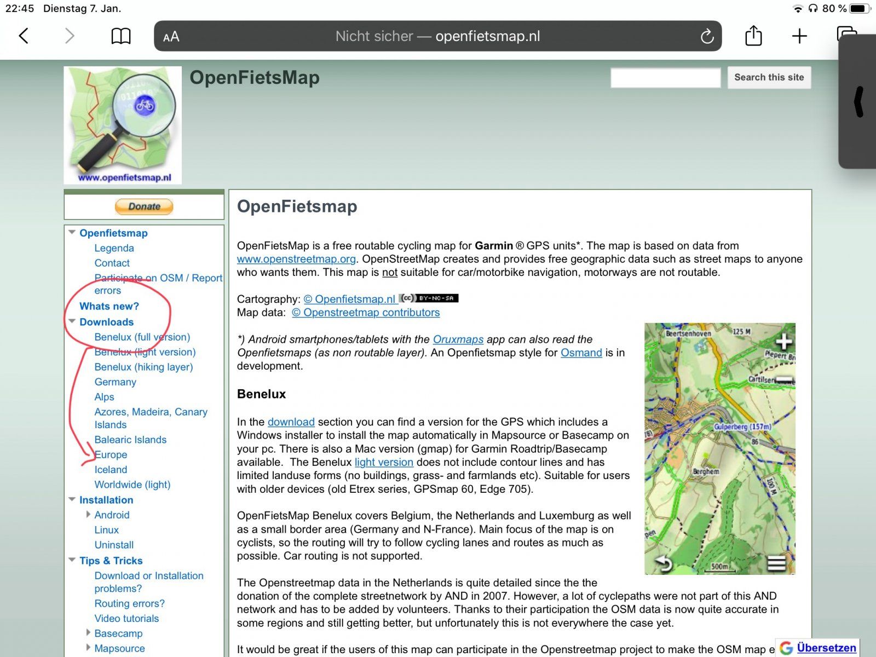This screenshot has height=657, width=876.
Task: Collapse the Openfietsmap menu triangle
Action: click(x=72, y=232)
